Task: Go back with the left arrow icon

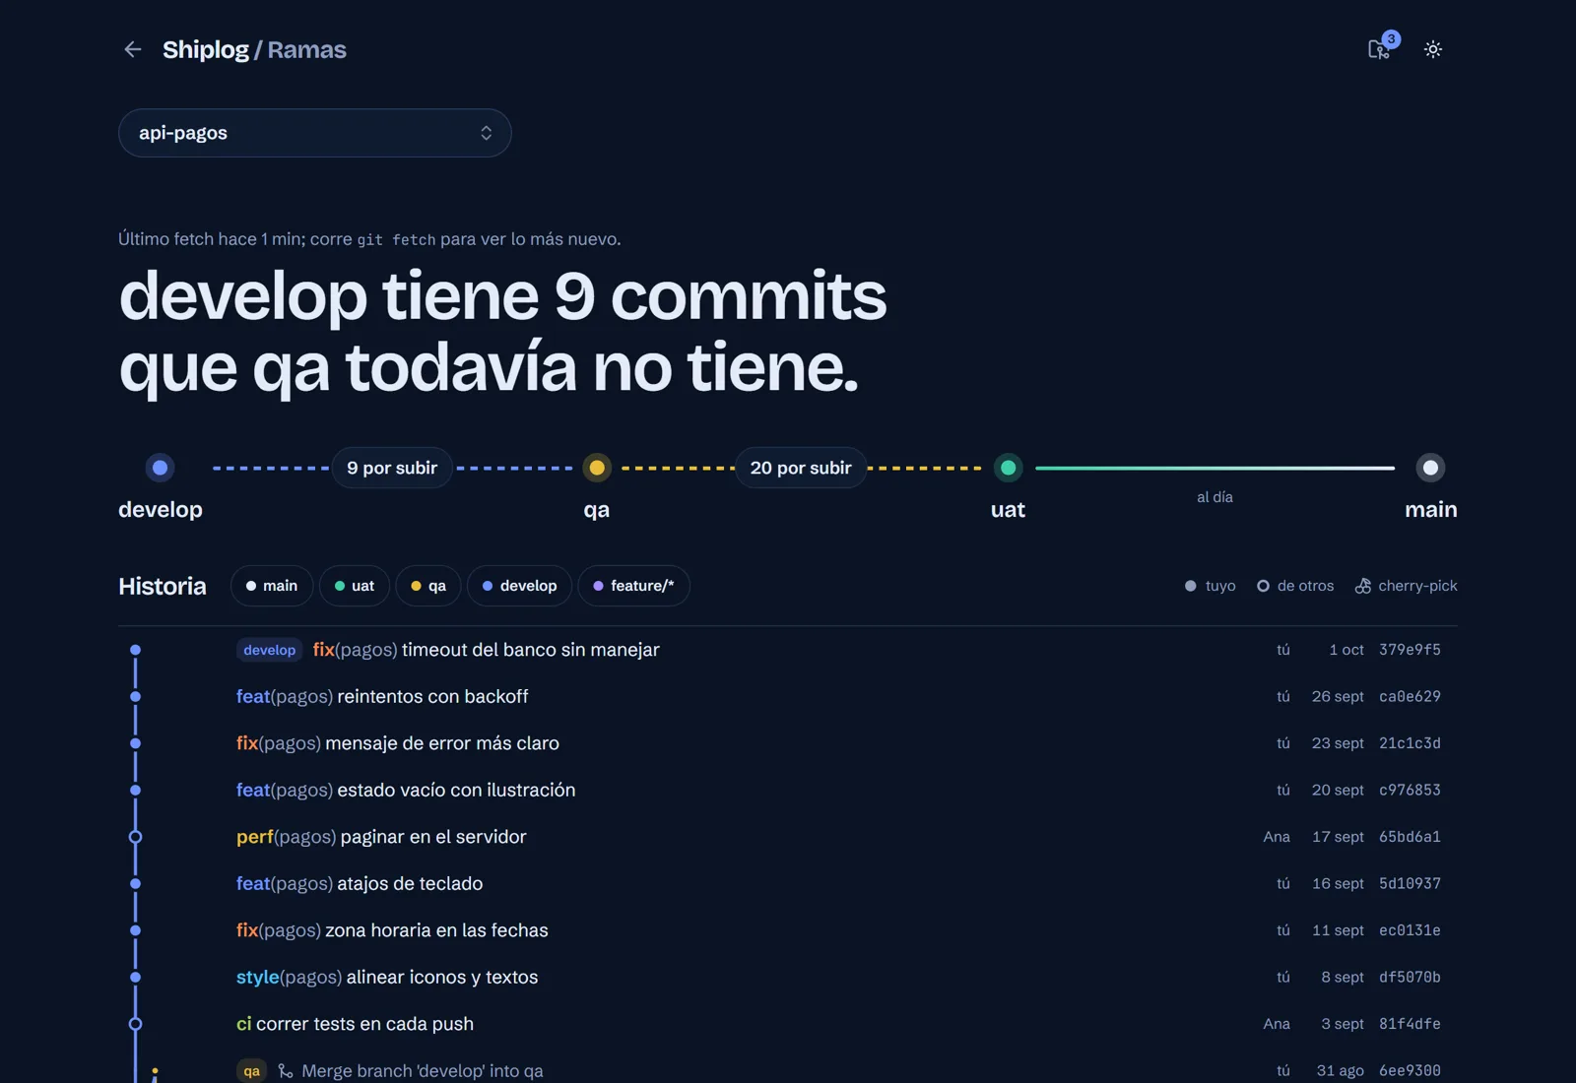Action: (x=133, y=49)
